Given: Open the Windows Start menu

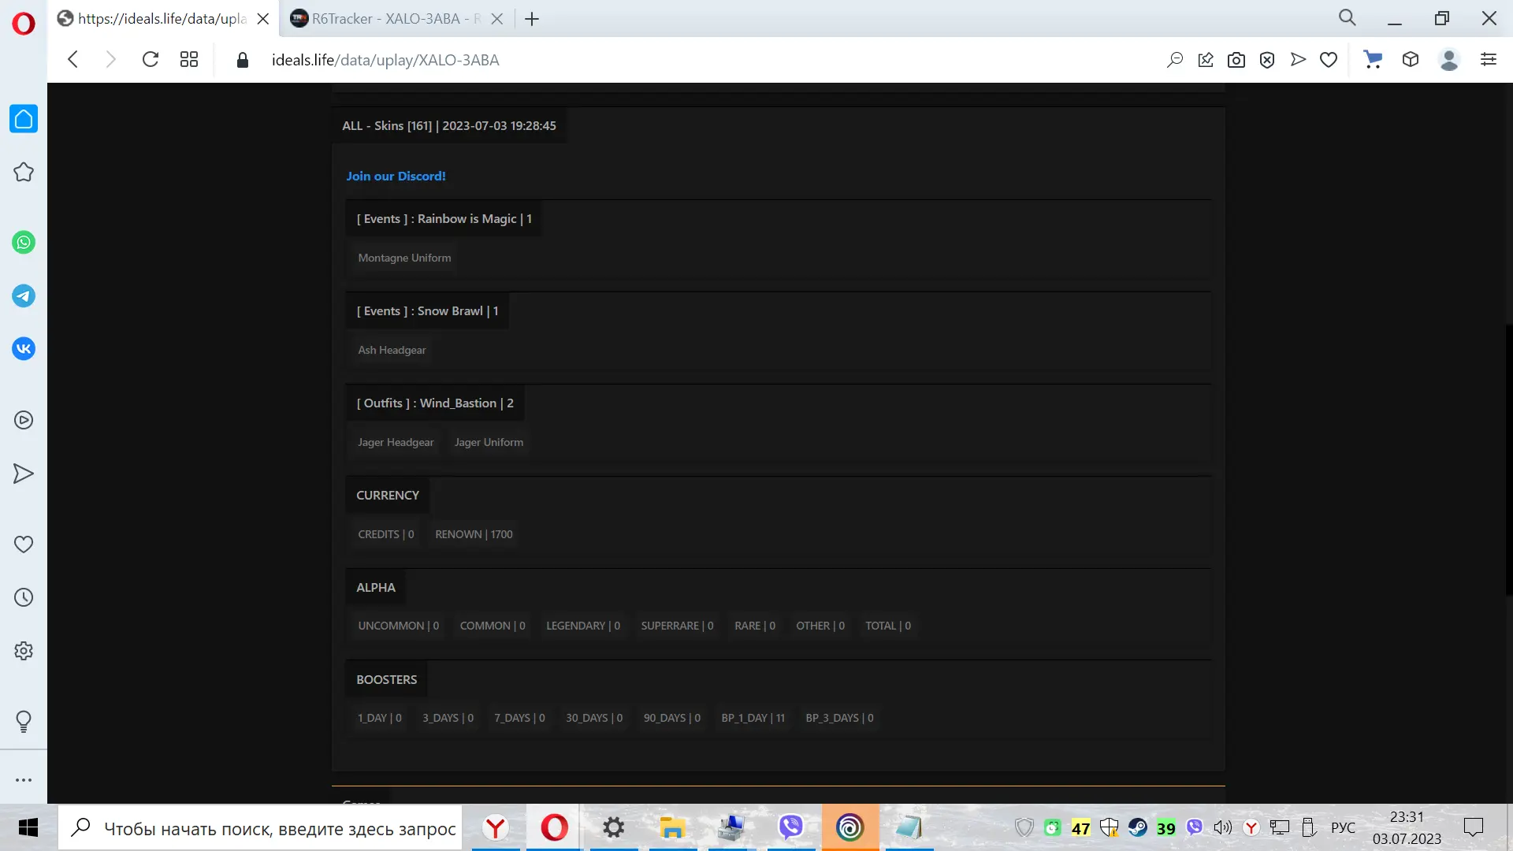Looking at the screenshot, I should click(x=28, y=827).
